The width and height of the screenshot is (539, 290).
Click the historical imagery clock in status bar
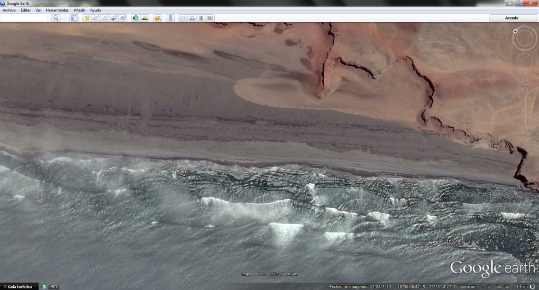tap(44, 286)
